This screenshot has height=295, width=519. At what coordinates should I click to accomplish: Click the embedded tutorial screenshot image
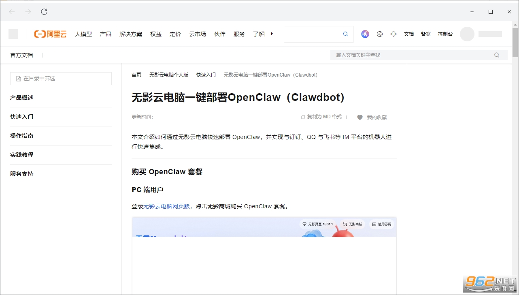(x=264, y=256)
